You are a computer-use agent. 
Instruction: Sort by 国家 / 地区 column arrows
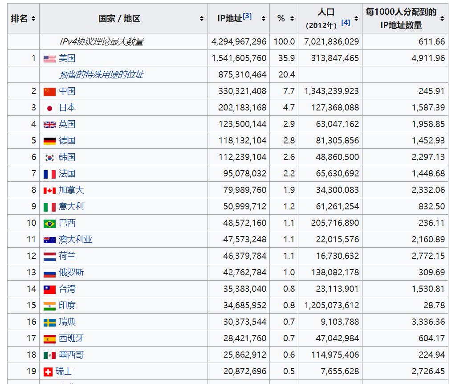point(202,19)
